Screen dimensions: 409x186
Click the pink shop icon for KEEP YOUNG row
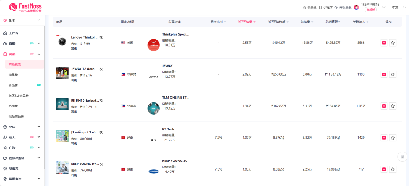point(384,169)
